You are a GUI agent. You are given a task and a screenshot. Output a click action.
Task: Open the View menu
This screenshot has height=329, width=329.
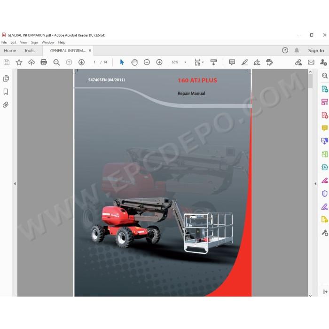pos(23,42)
